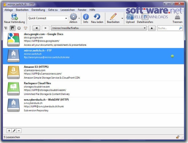This screenshot has height=143, width=188.
Task: Select the Rackspace Cloud Files bookmark title
Action: [37, 83]
